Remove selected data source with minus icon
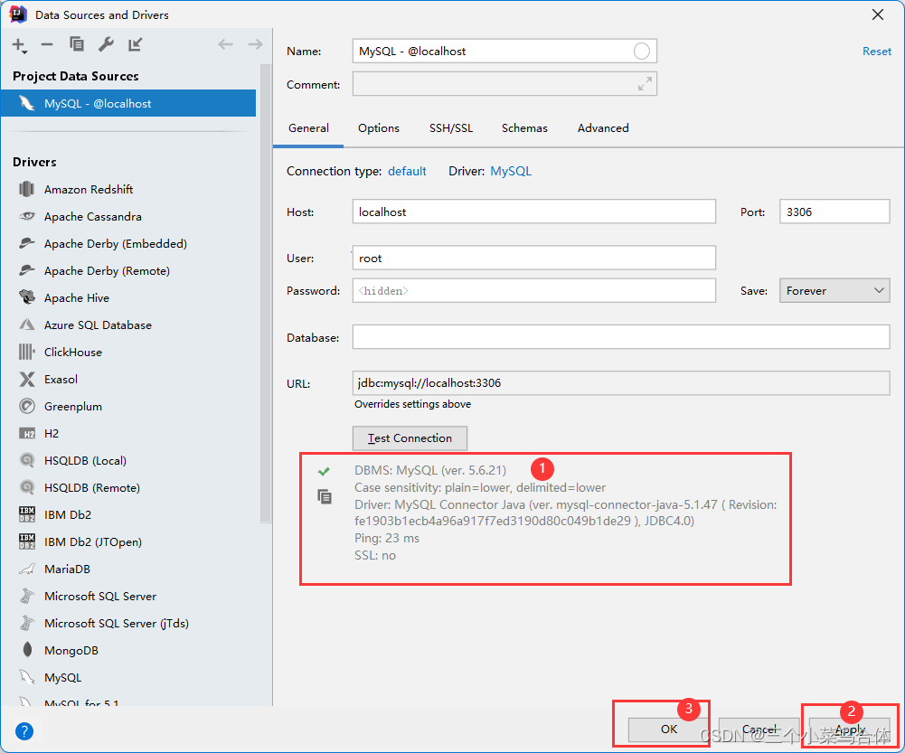 [x=47, y=44]
